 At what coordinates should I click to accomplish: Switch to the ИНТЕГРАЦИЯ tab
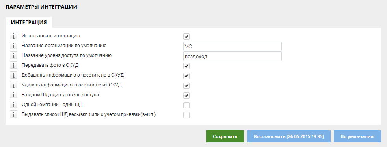pyautogui.click(x=29, y=22)
